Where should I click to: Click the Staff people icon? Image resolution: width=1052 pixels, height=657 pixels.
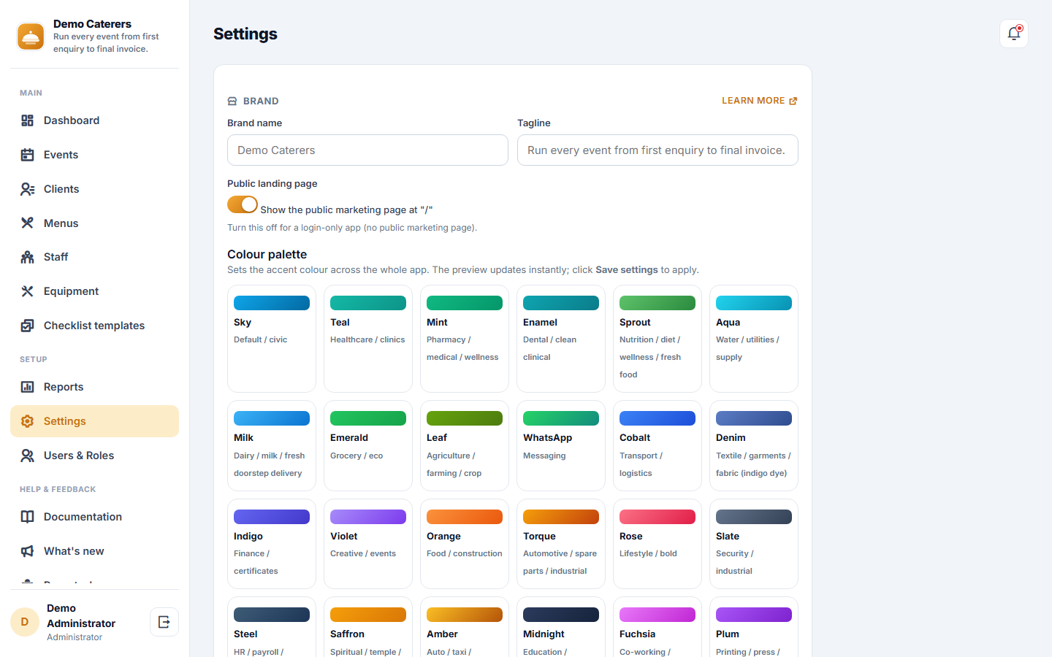click(27, 257)
